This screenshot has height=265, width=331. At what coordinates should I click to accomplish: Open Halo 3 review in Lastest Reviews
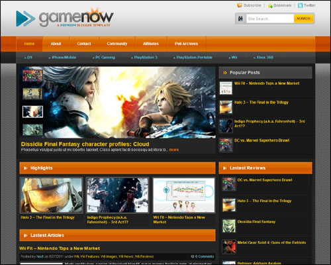point(264,201)
